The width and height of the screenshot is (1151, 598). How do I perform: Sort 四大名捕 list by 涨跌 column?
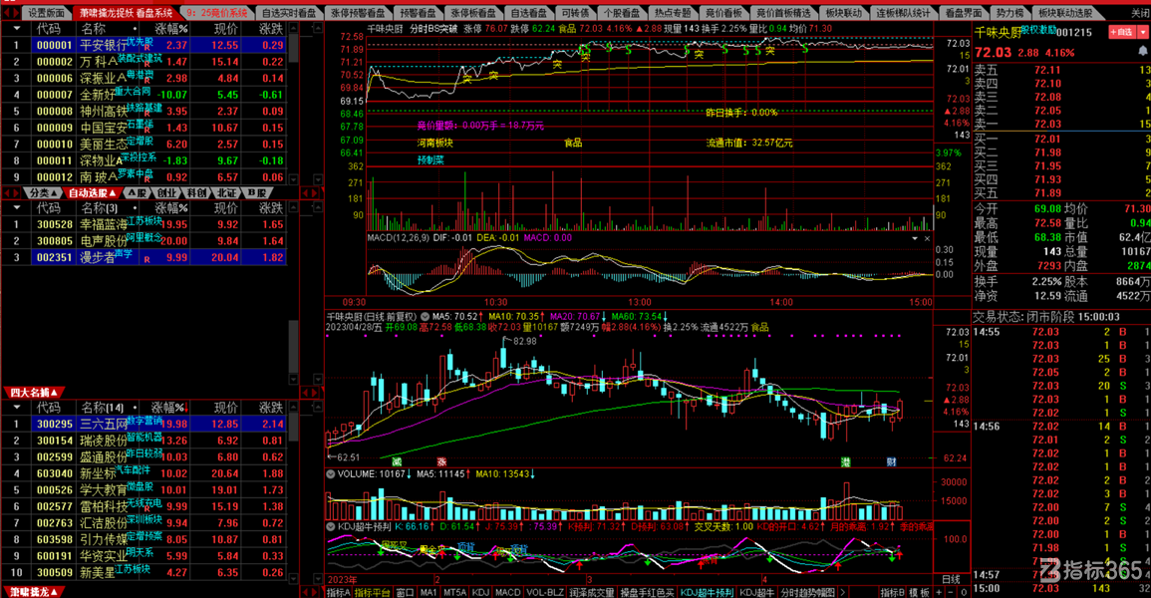(271, 408)
